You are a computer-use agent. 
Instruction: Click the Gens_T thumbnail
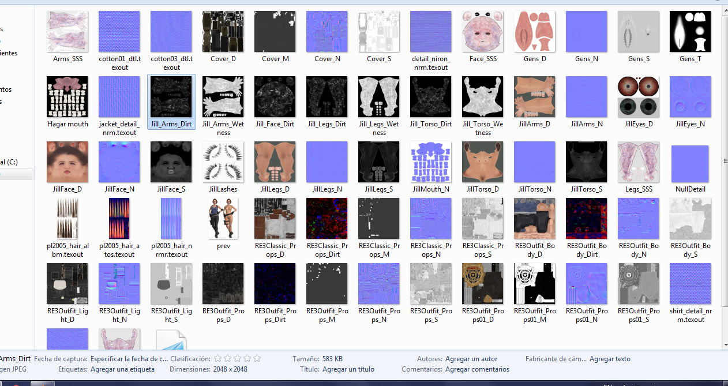pos(691,32)
